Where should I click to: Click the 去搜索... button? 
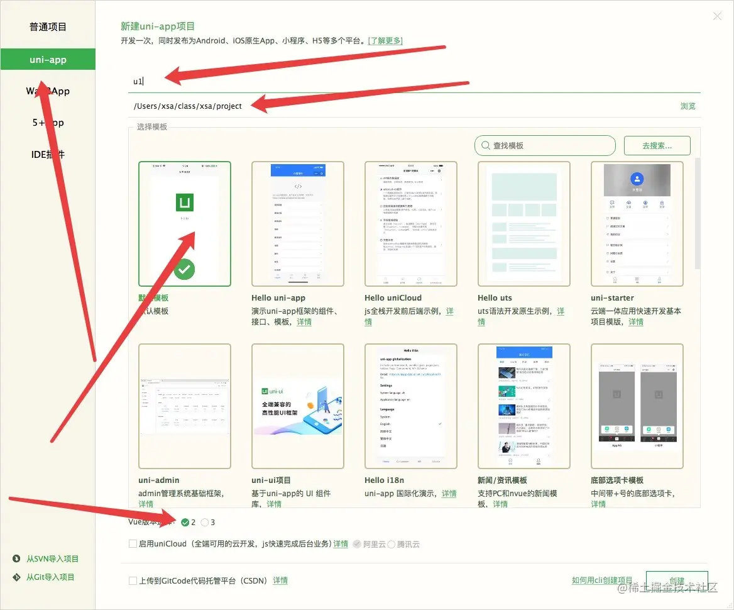point(657,146)
